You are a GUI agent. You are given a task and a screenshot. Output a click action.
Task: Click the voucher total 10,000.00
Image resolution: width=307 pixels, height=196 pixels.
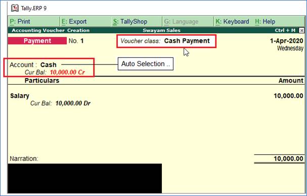(288, 159)
